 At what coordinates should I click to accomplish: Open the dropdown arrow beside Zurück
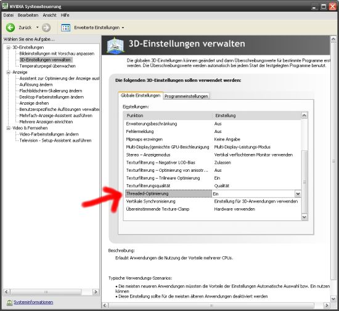coord(38,28)
